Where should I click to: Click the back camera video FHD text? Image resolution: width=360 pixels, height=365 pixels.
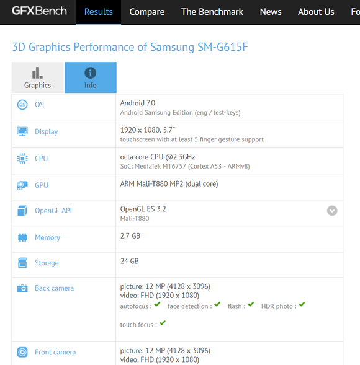160,296
